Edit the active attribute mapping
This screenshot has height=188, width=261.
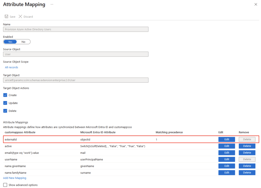(x=226, y=146)
